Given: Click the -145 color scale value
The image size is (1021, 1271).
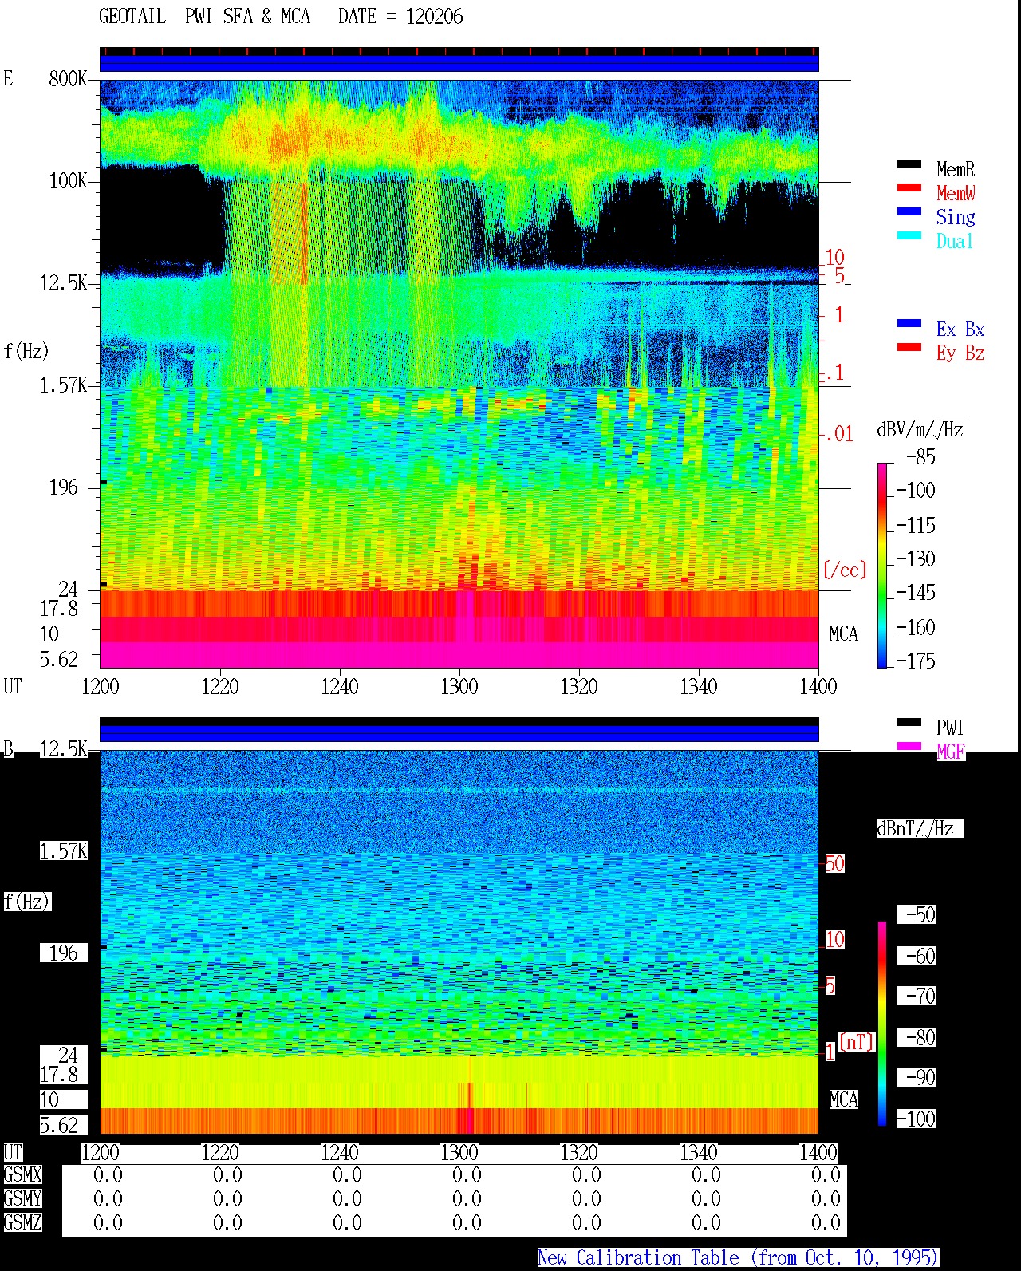Looking at the screenshot, I should 916,593.
